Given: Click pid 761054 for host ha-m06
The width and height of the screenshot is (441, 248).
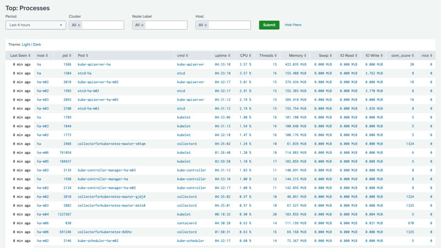Looking at the screenshot, I should pos(66,153).
